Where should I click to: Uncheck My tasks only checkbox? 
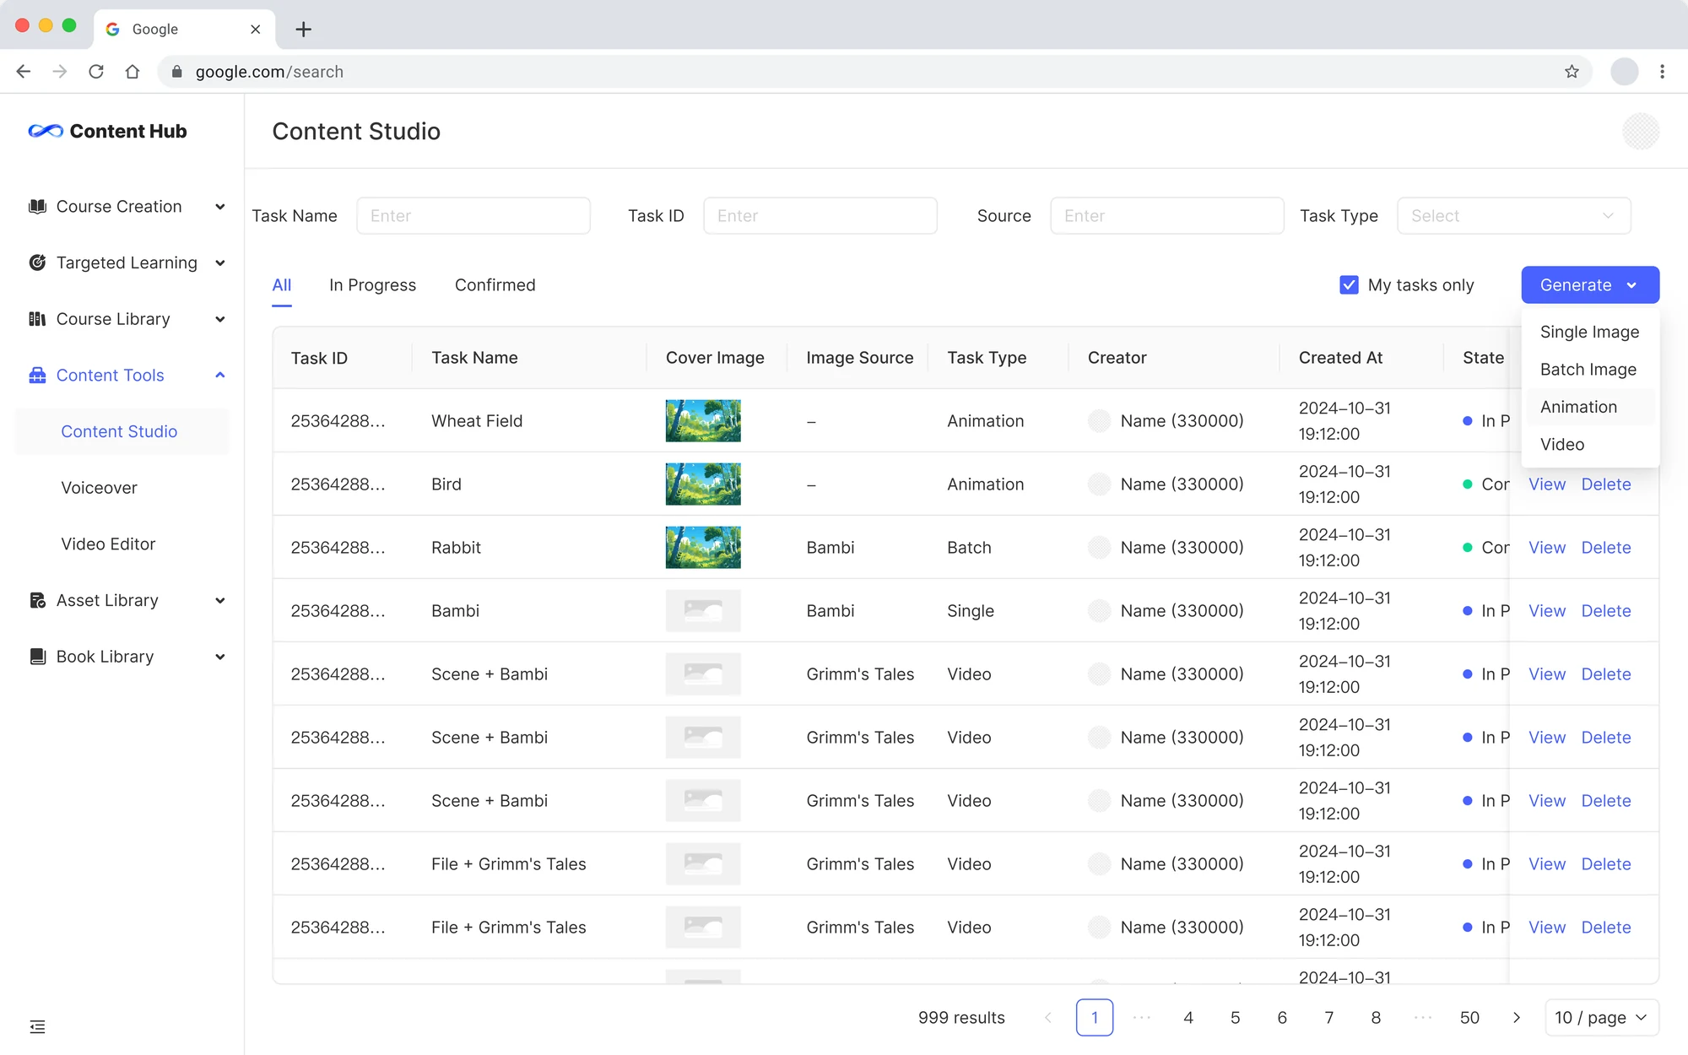(x=1349, y=285)
